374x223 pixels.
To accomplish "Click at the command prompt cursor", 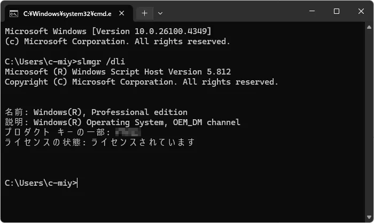I will (x=77, y=183).
